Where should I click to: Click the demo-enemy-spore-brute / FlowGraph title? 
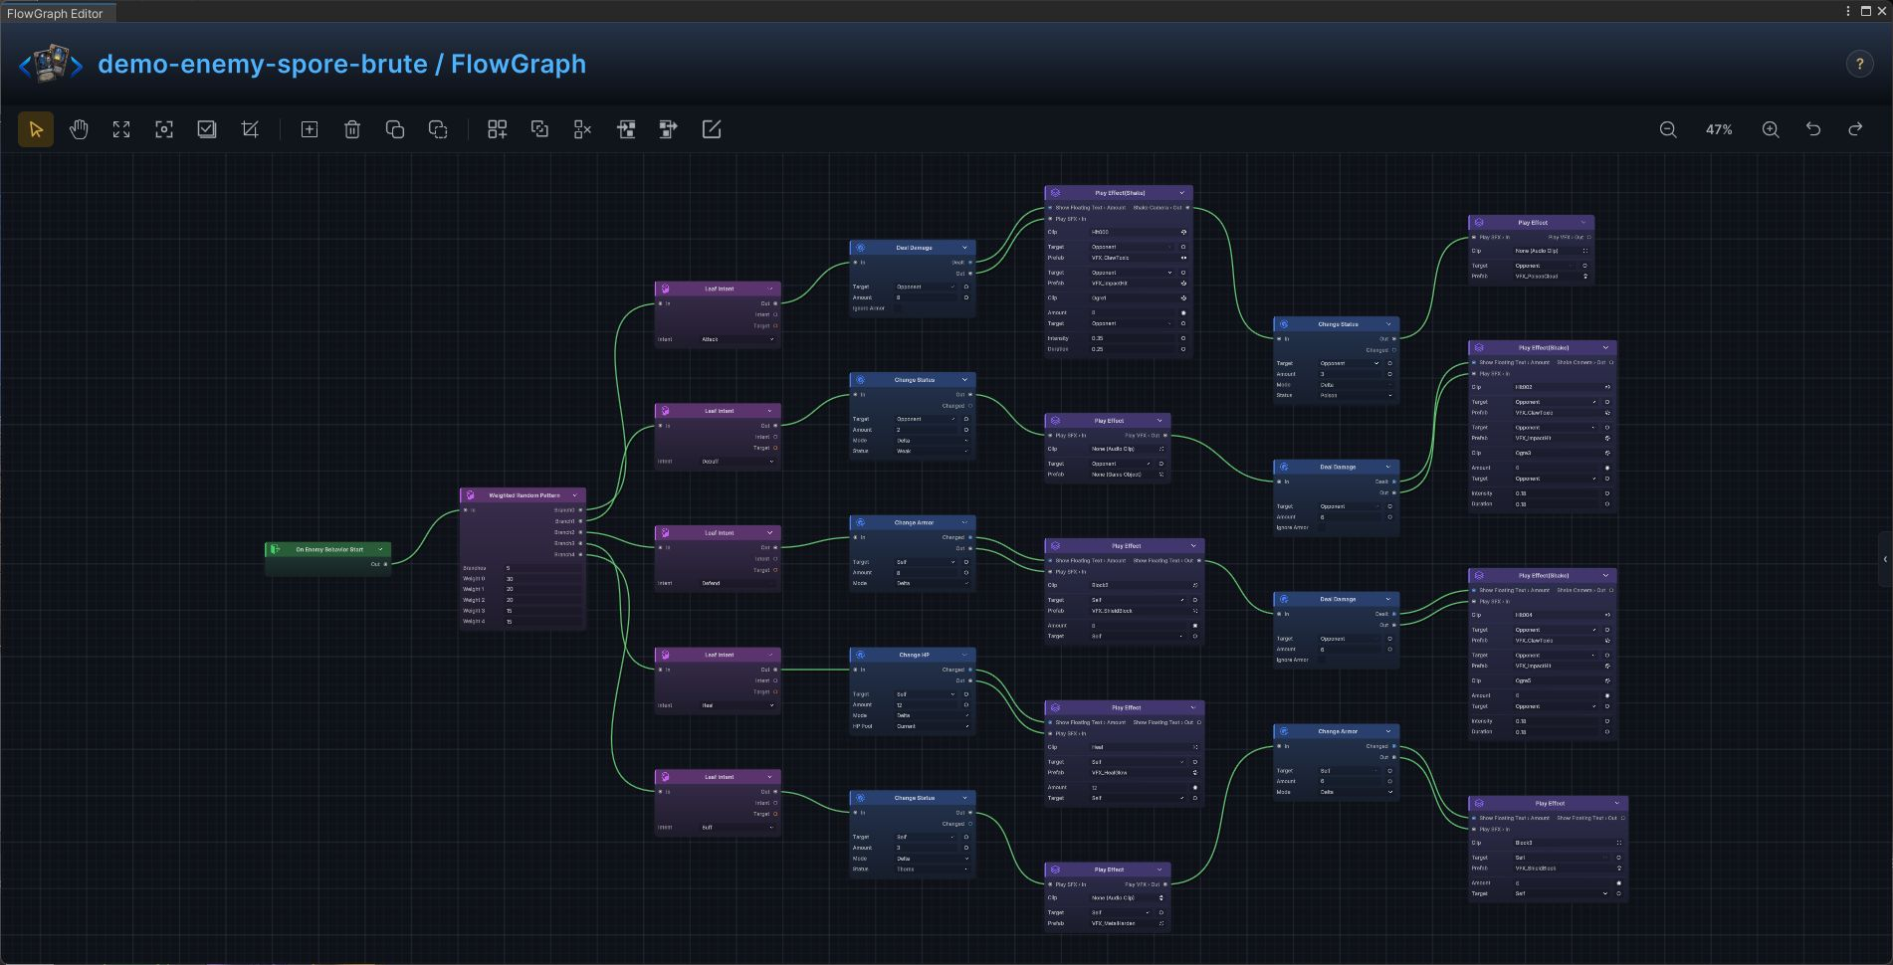pos(341,64)
